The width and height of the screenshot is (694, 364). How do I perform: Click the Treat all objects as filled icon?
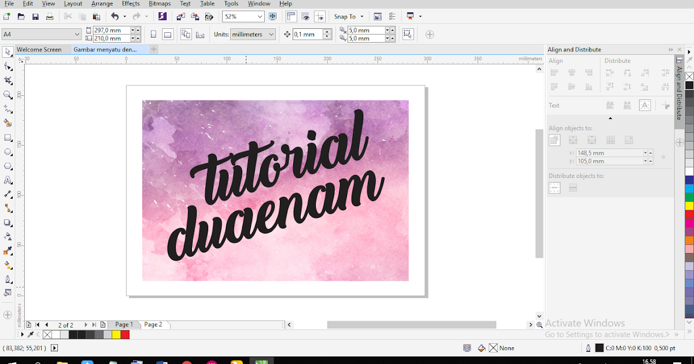pos(408,35)
